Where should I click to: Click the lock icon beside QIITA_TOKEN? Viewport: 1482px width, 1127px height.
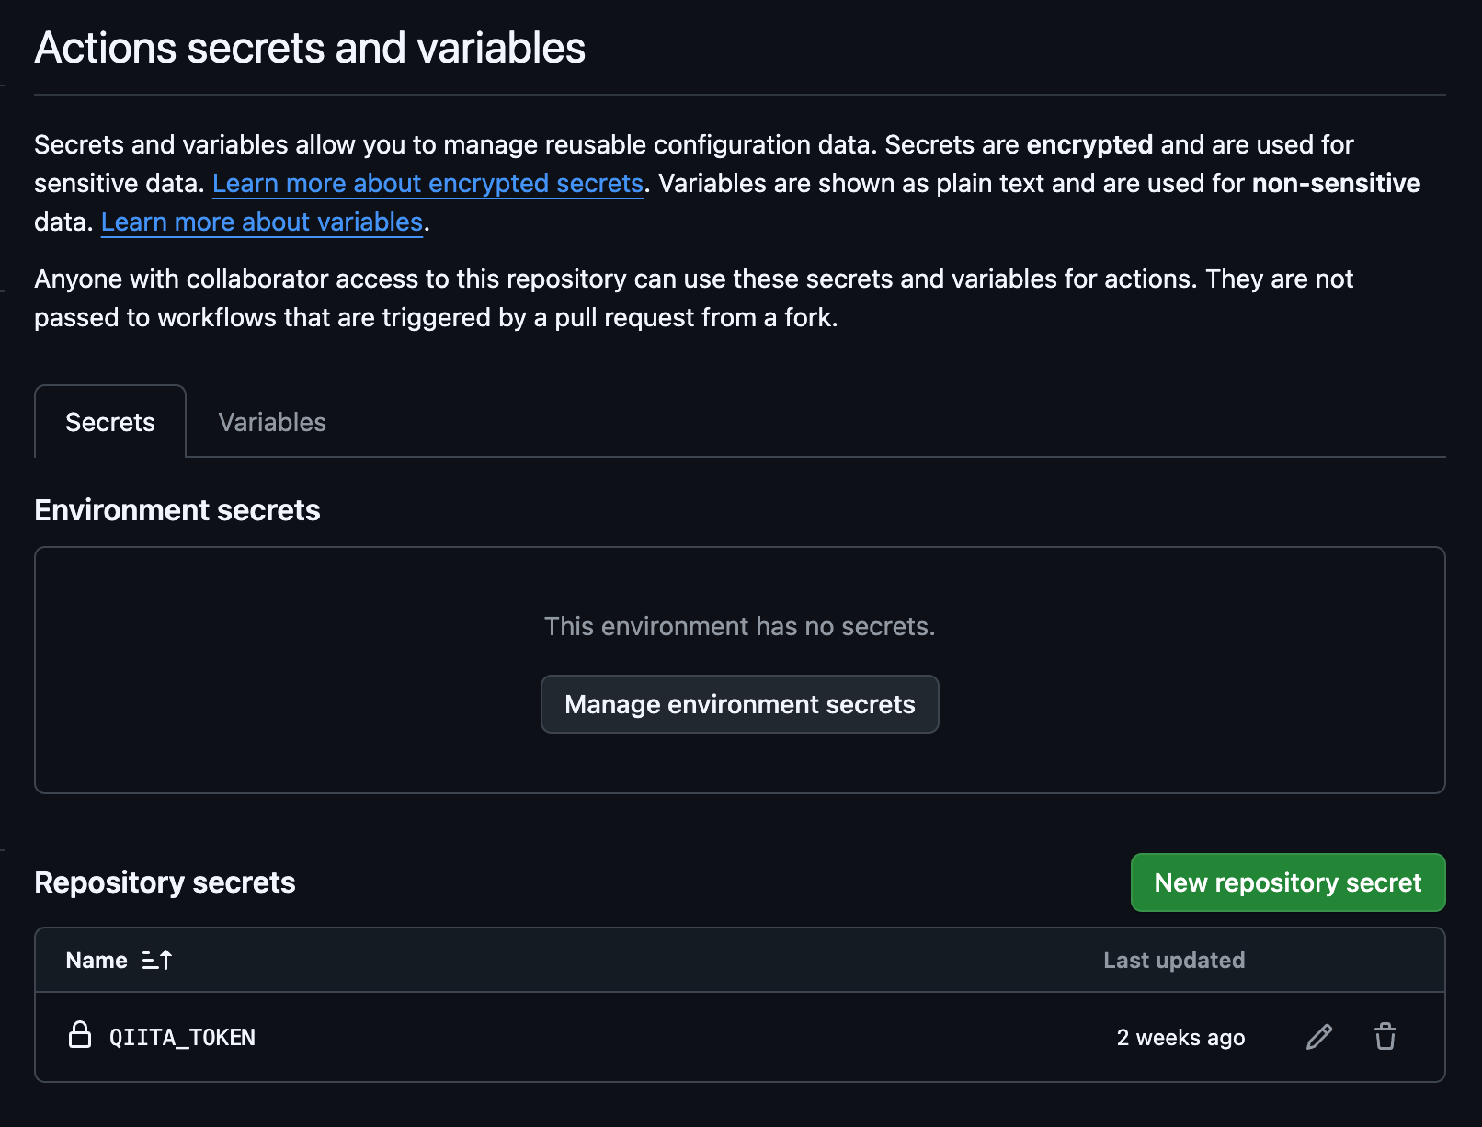click(x=80, y=1035)
